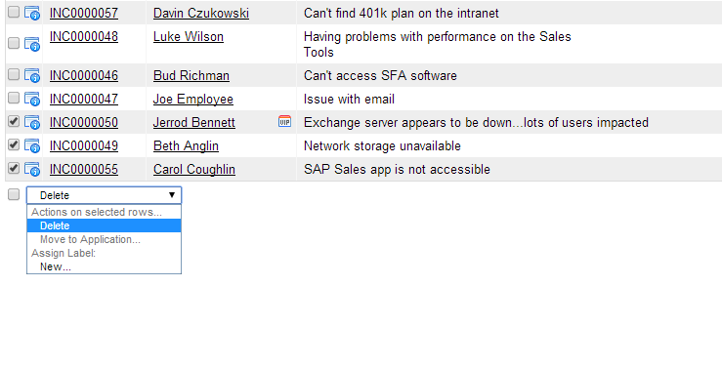Open incident INC0000049 link
Image resolution: width=722 pixels, height=368 pixels.
[x=84, y=145]
